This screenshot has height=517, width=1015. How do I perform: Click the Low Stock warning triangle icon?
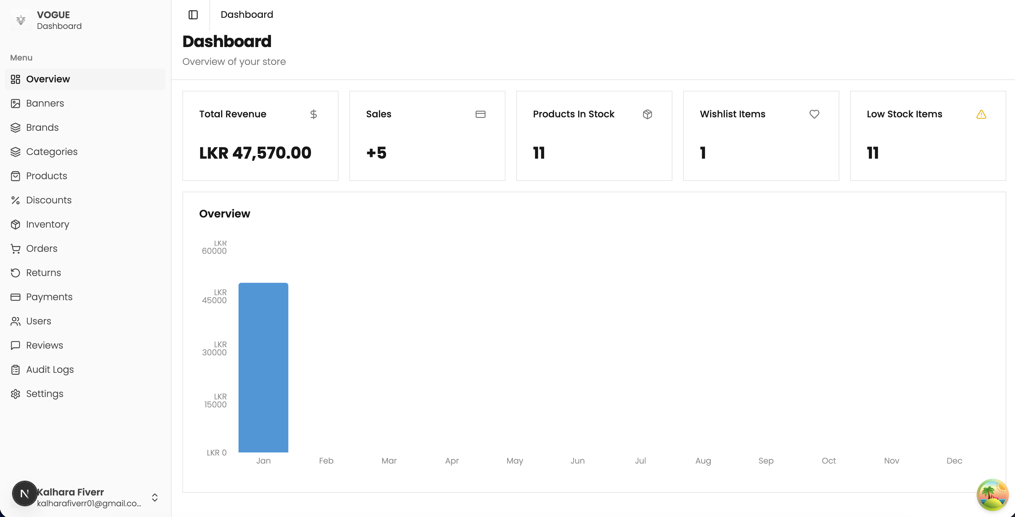click(x=981, y=115)
